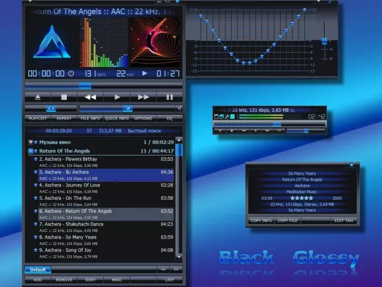The width and height of the screenshot is (382, 287).
Task: Click the Fast-forward next-track button
Action: [x=144, y=97]
